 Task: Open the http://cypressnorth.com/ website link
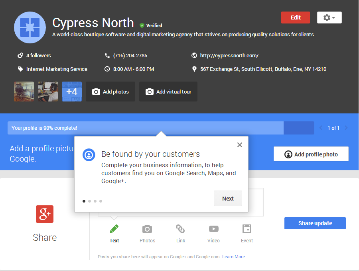229,56
